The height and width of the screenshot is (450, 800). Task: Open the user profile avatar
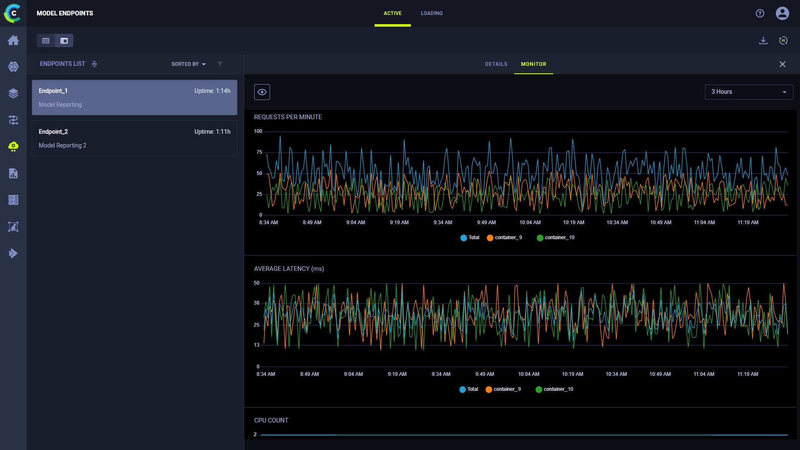782,13
